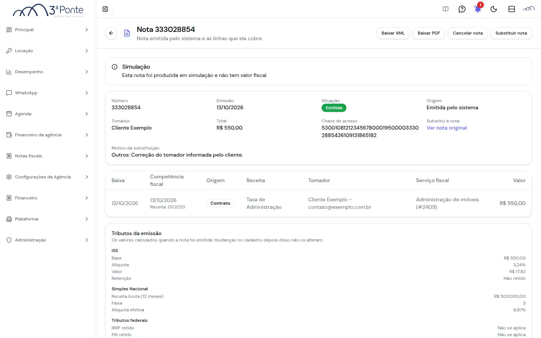Expand the Desempenho menu chevron
Viewport: 541px width, 338px height.
click(x=87, y=72)
